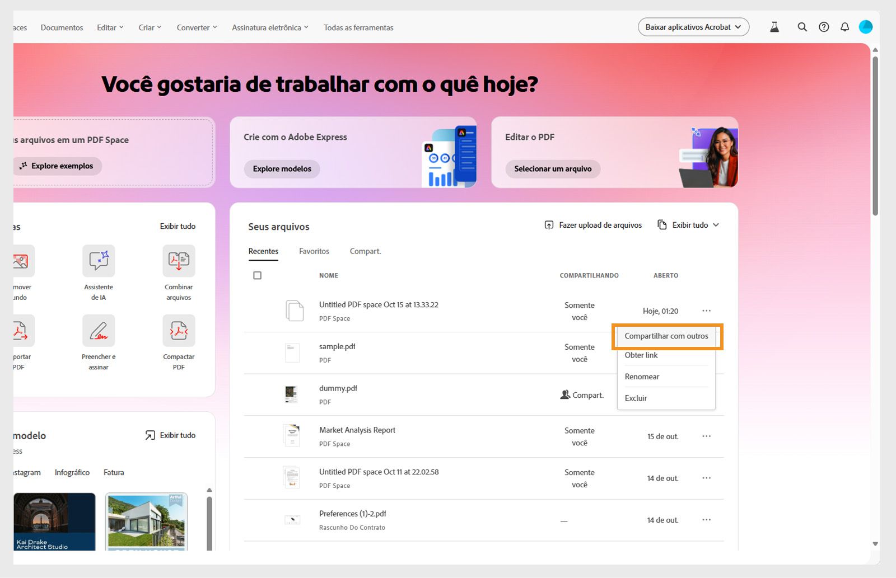The height and width of the screenshot is (578, 896).
Task: Open search with the magnifying glass icon
Action: pyautogui.click(x=802, y=27)
